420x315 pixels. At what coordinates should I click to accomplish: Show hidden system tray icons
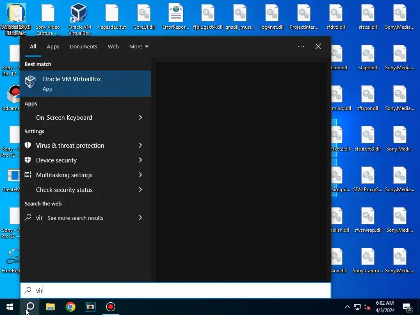347,307
